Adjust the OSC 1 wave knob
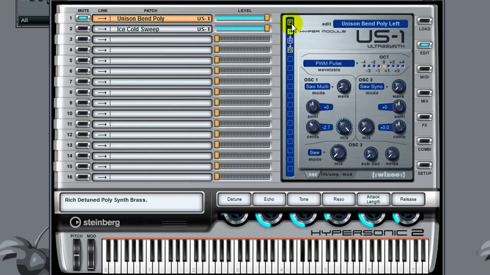Image resolution: width=490 pixels, height=275 pixels. point(343,87)
